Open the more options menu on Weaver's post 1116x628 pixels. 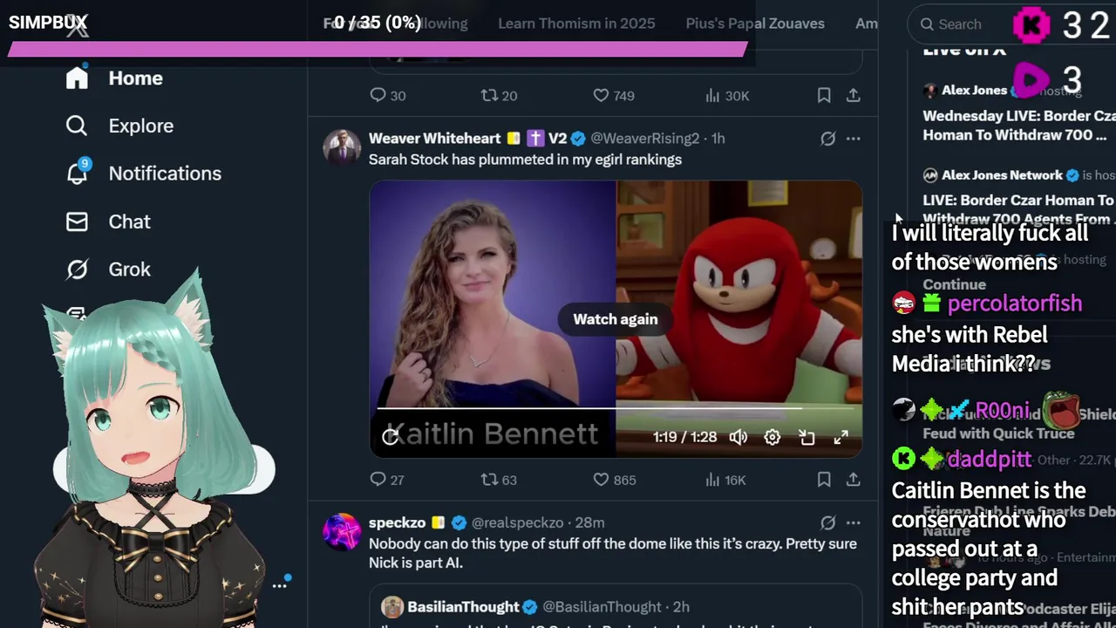click(x=853, y=139)
